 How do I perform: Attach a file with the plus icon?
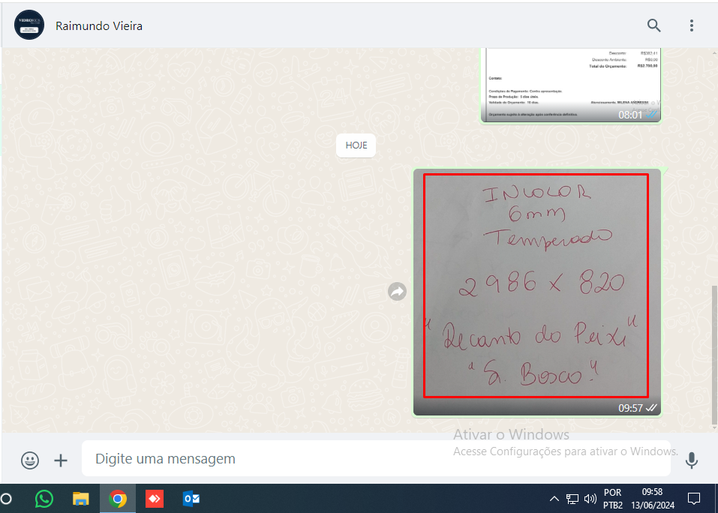(61, 460)
